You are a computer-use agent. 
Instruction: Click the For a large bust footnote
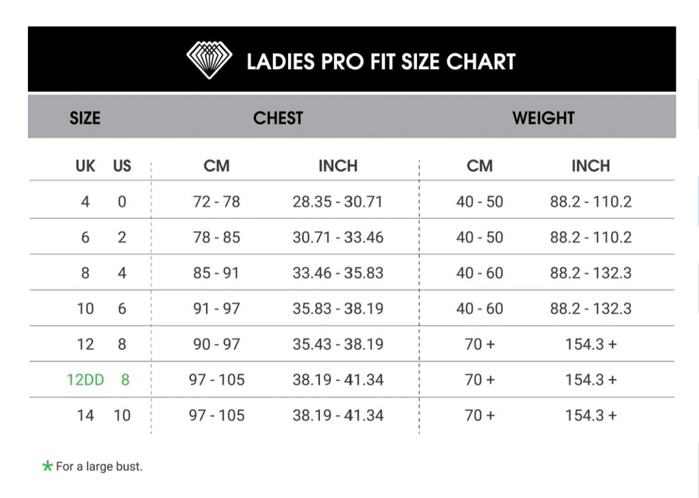pos(99,467)
